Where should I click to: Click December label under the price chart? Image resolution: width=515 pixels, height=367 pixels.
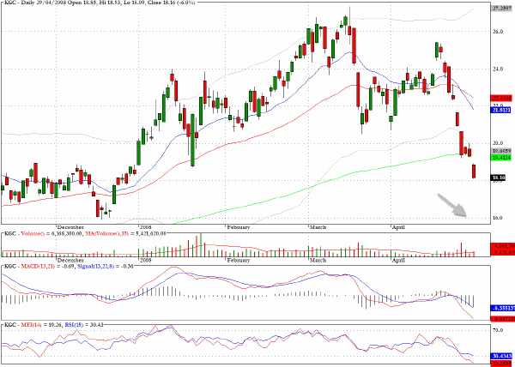coord(70,227)
